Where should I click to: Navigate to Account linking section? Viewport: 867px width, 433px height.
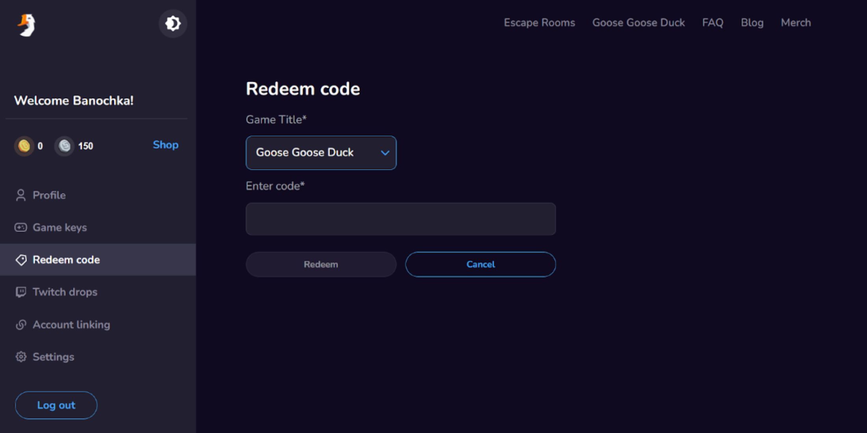tap(71, 324)
